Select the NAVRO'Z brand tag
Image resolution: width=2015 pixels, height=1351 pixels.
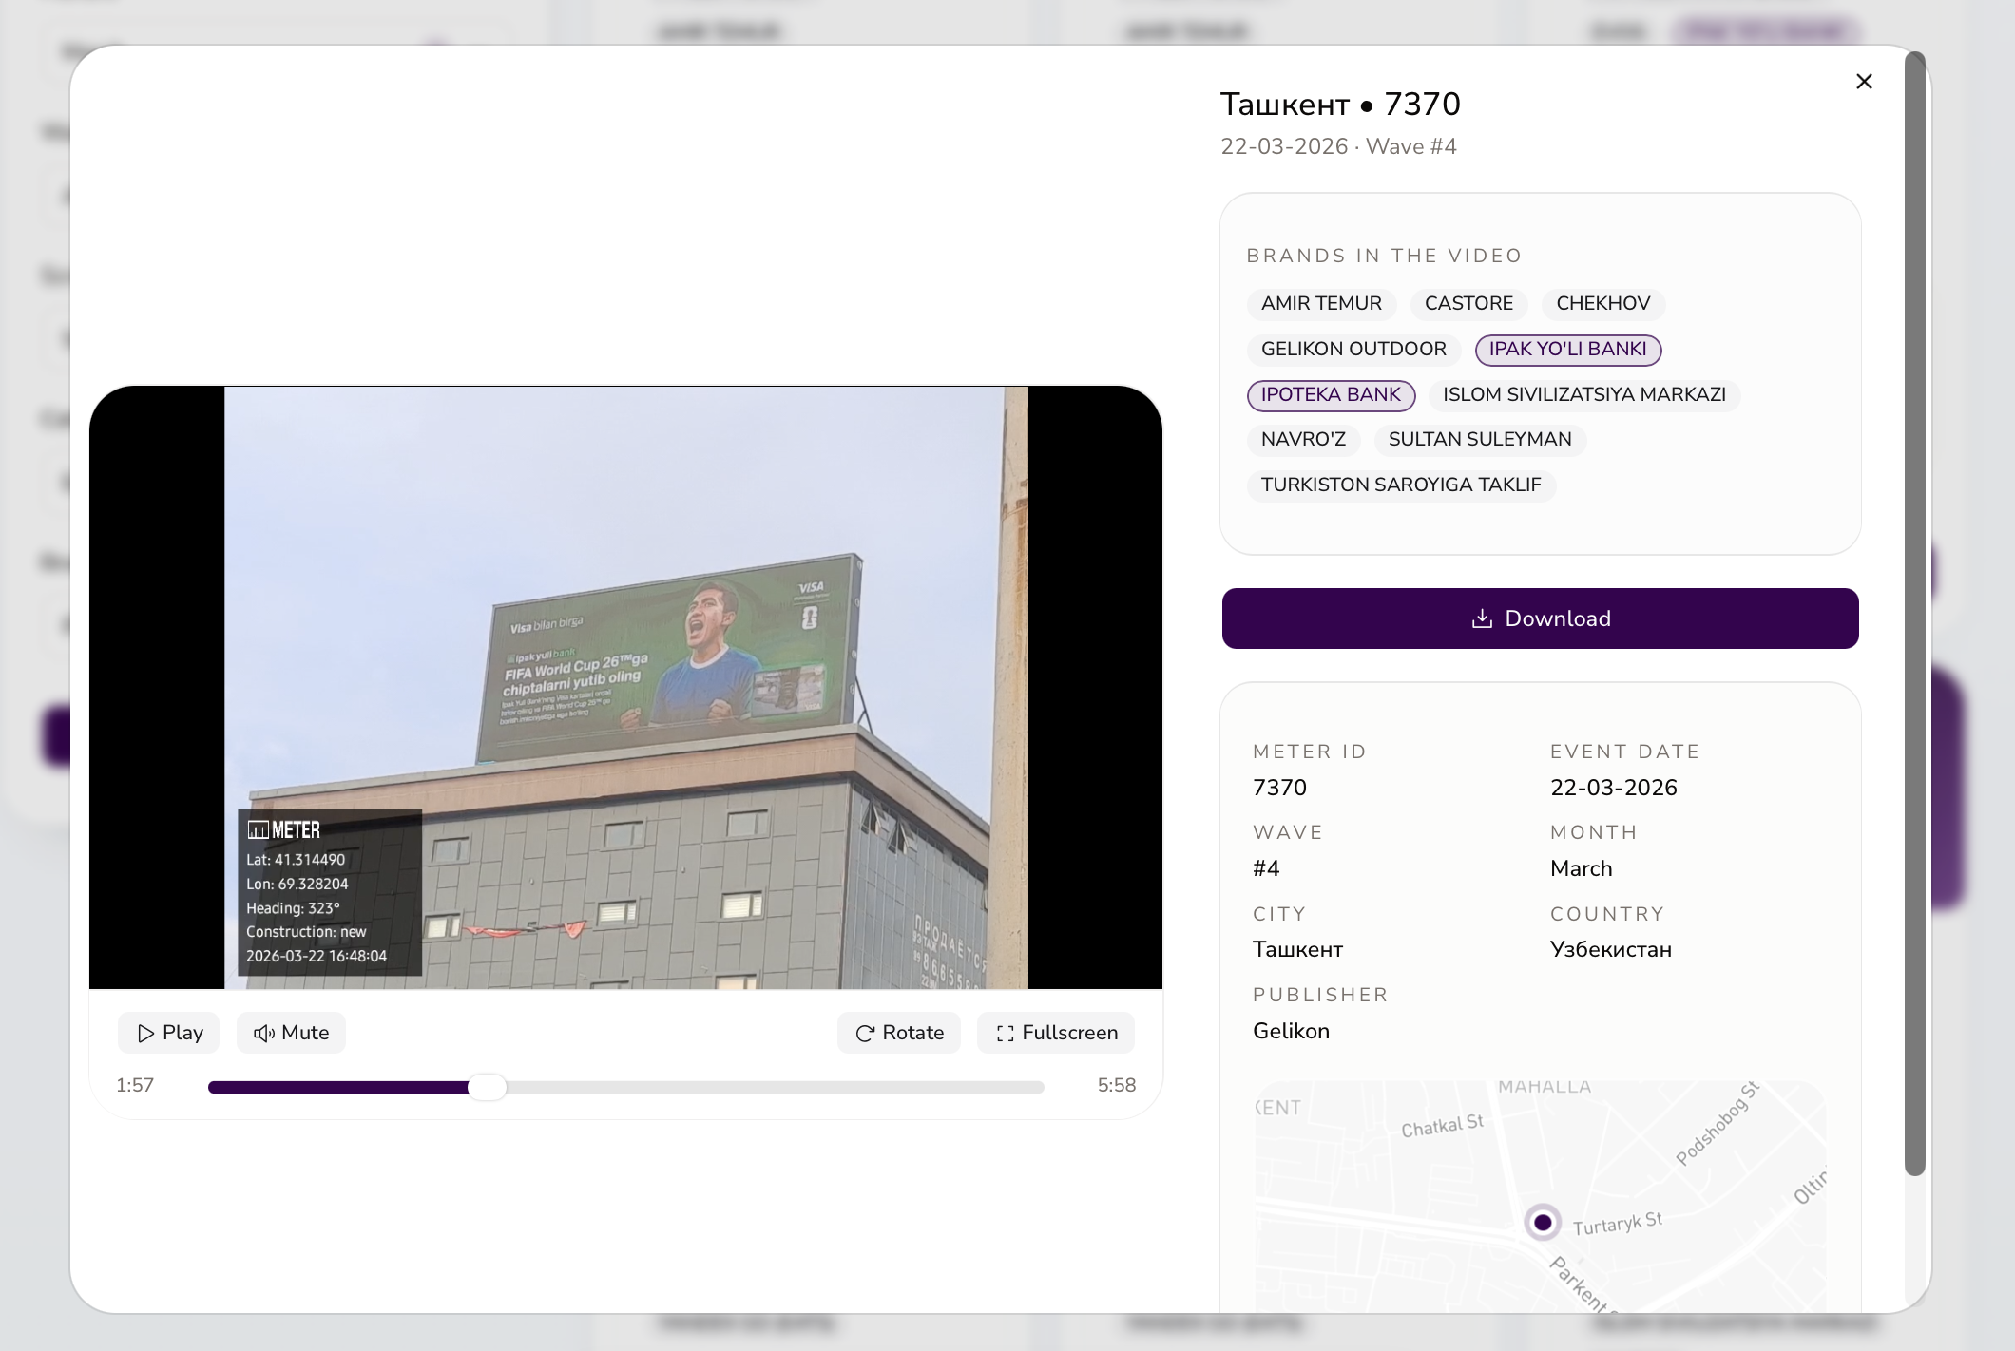pyautogui.click(x=1303, y=439)
